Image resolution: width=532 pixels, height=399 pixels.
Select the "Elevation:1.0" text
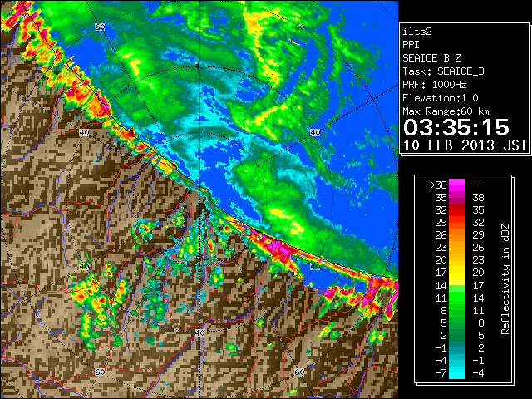click(441, 98)
